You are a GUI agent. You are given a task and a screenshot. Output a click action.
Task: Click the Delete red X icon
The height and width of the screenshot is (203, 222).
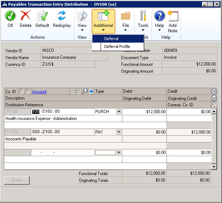click(x=25, y=15)
